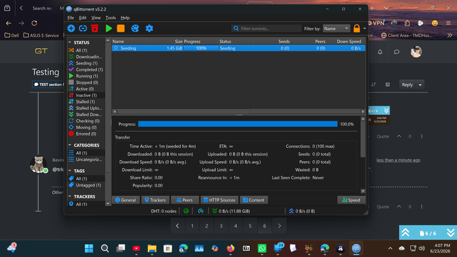Open the Windows Start menu
This screenshot has height=257, width=457.
(89, 248)
